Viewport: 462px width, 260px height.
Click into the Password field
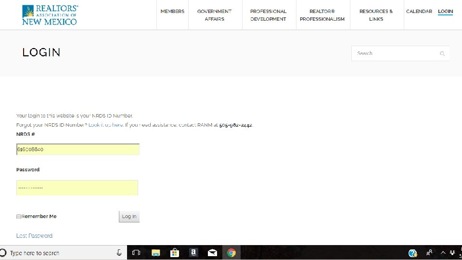coord(77,188)
